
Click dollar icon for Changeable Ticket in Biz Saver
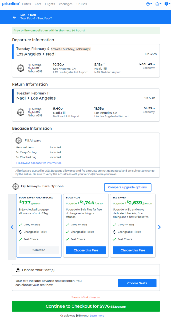point(114,232)
